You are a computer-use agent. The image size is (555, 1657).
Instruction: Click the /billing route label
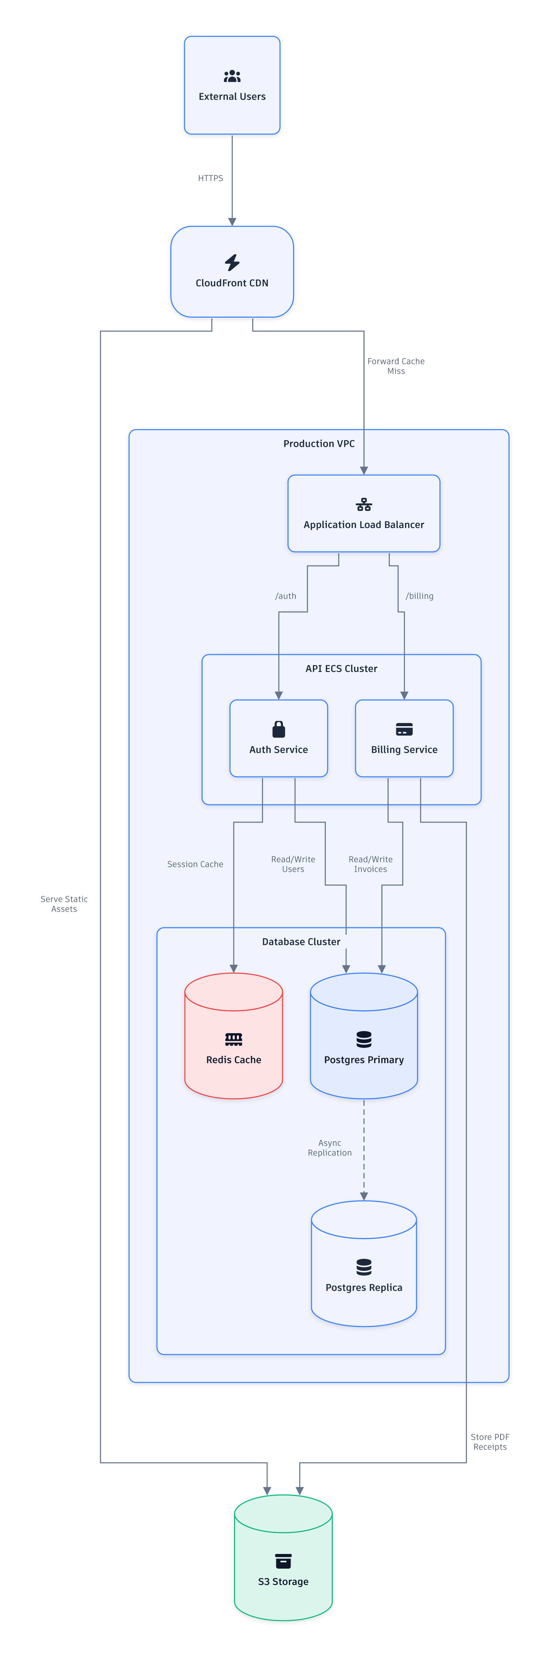(419, 596)
